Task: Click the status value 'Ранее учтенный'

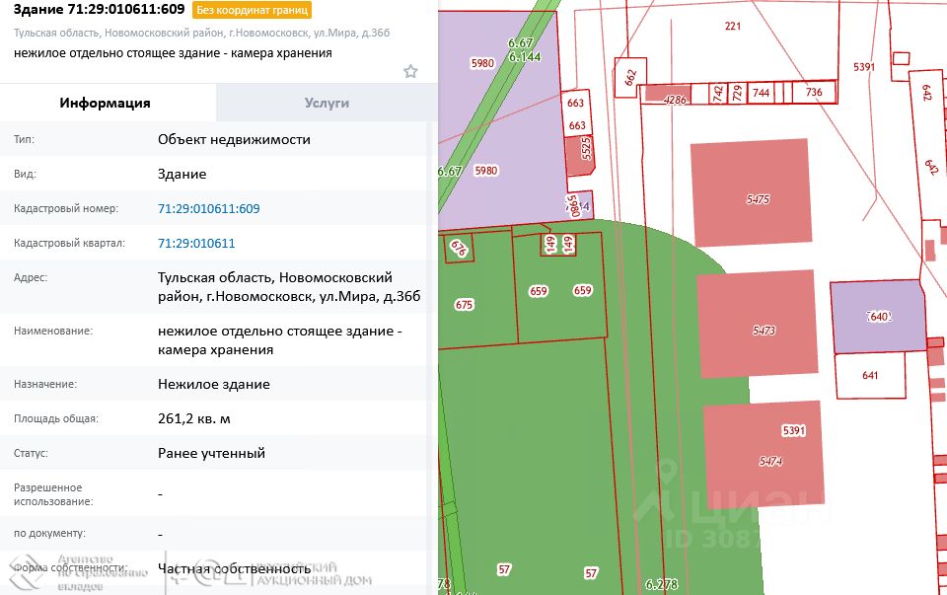Action: pos(211,453)
